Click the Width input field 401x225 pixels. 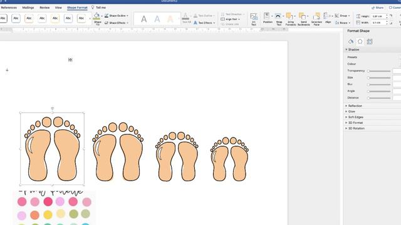tap(378, 22)
